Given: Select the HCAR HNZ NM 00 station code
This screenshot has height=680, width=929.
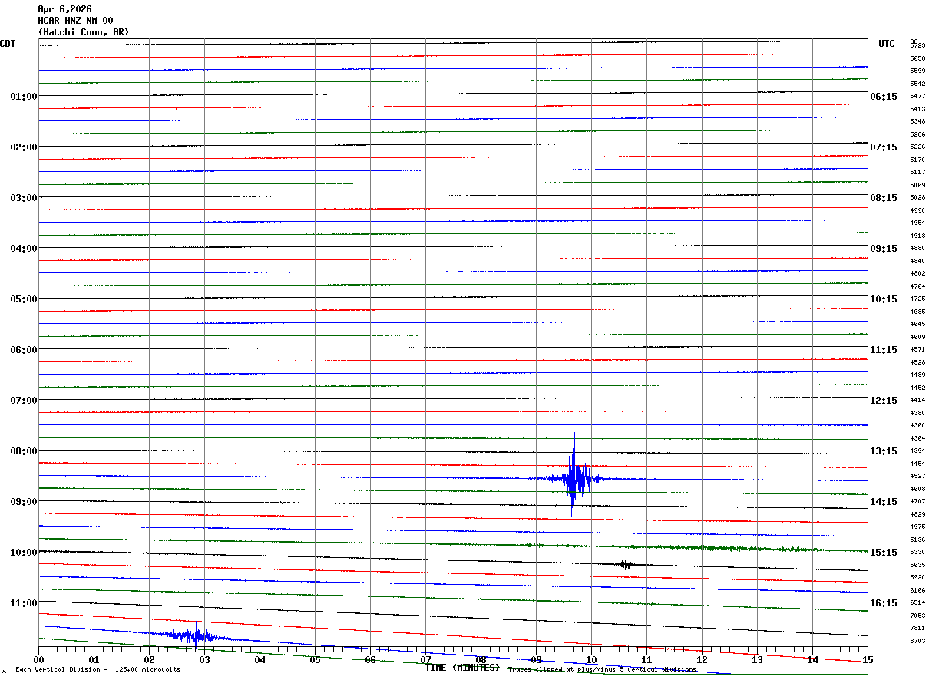Looking at the screenshot, I should click(75, 21).
